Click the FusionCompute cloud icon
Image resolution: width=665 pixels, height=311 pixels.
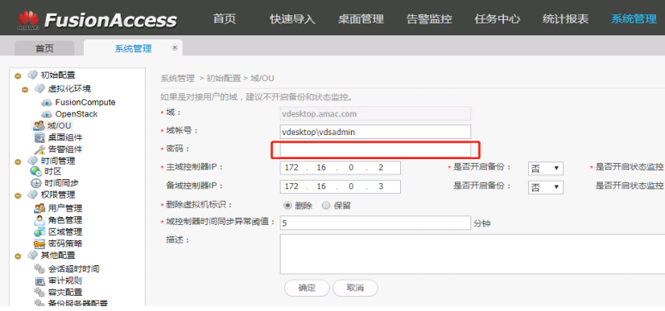pyautogui.click(x=47, y=103)
